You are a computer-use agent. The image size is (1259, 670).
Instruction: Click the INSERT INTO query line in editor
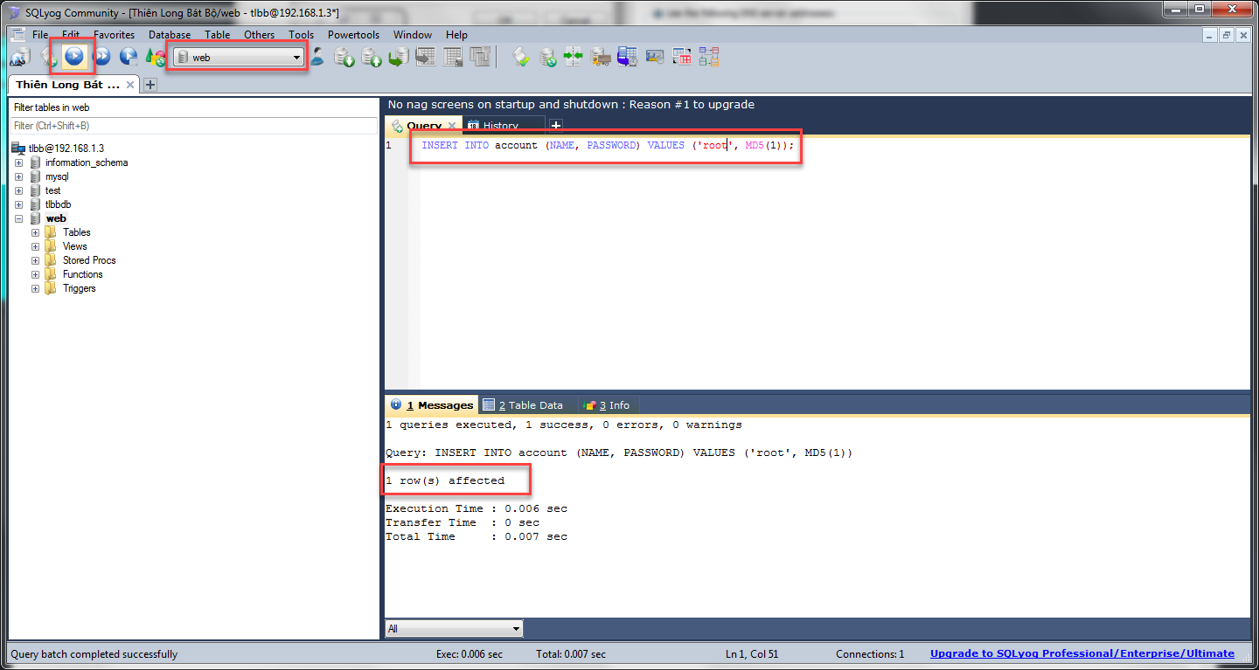608,145
